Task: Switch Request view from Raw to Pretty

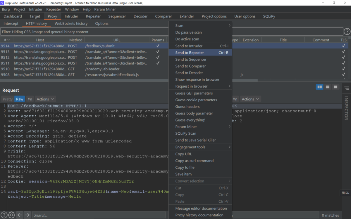Action: (x=7, y=99)
